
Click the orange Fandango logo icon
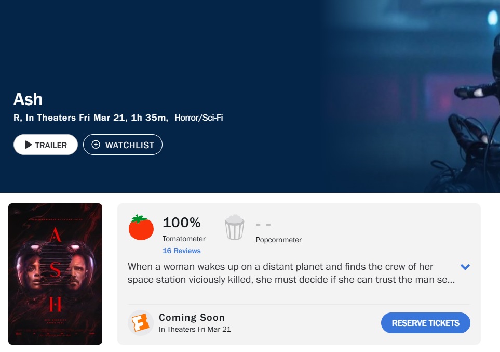click(x=141, y=323)
